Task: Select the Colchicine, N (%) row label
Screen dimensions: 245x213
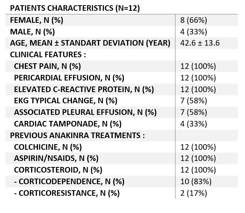Action: point(48,147)
